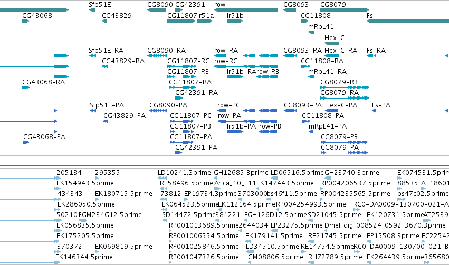Select the Sfp51E gene label
Image resolution: width=449 pixels, height=265 pixels.
click(100, 5)
